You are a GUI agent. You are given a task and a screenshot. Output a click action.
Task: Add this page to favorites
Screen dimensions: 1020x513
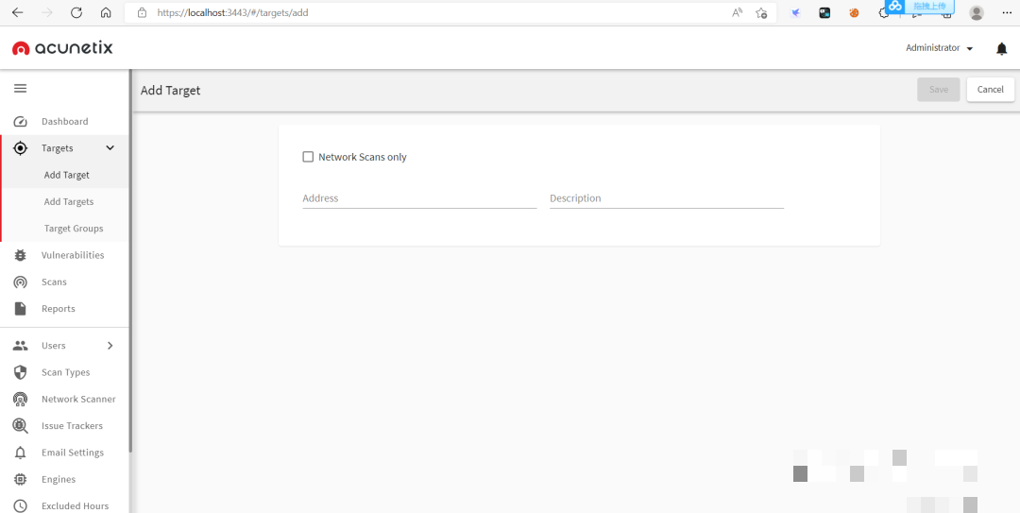(x=761, y=12)
